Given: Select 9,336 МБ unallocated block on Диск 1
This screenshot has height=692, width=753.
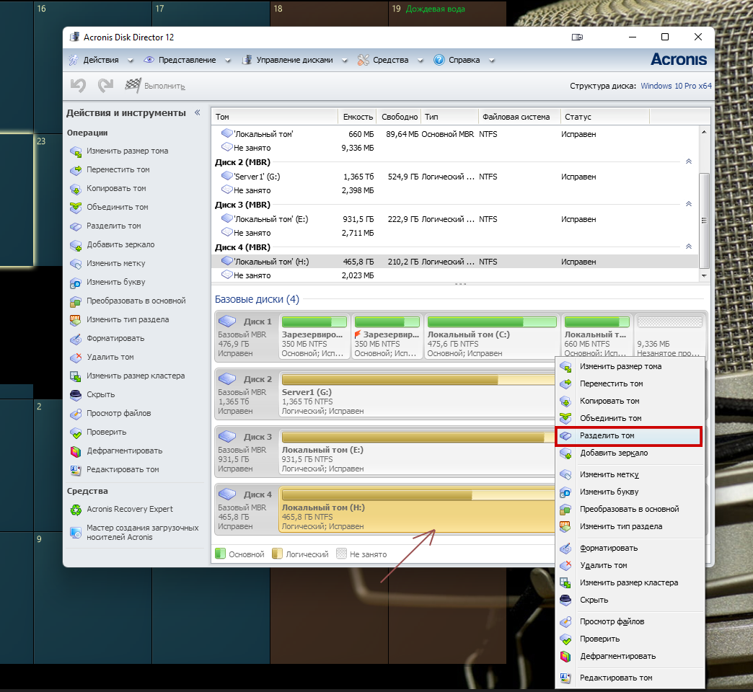Looking at the screenshot, I should tap(670, 337).
